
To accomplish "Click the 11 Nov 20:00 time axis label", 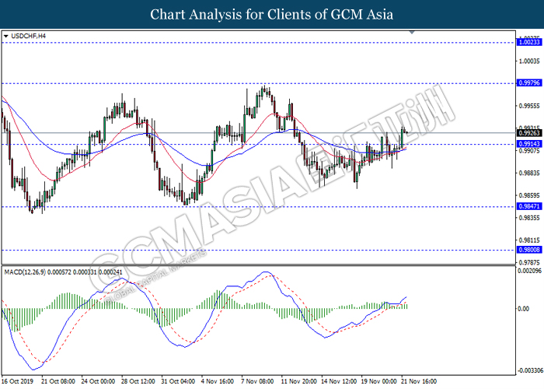I will [298, 381].
